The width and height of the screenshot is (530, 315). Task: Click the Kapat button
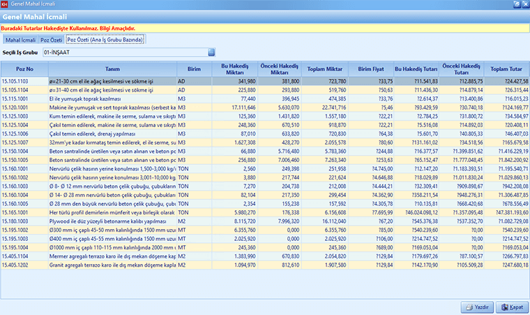(x=511, y=307)
